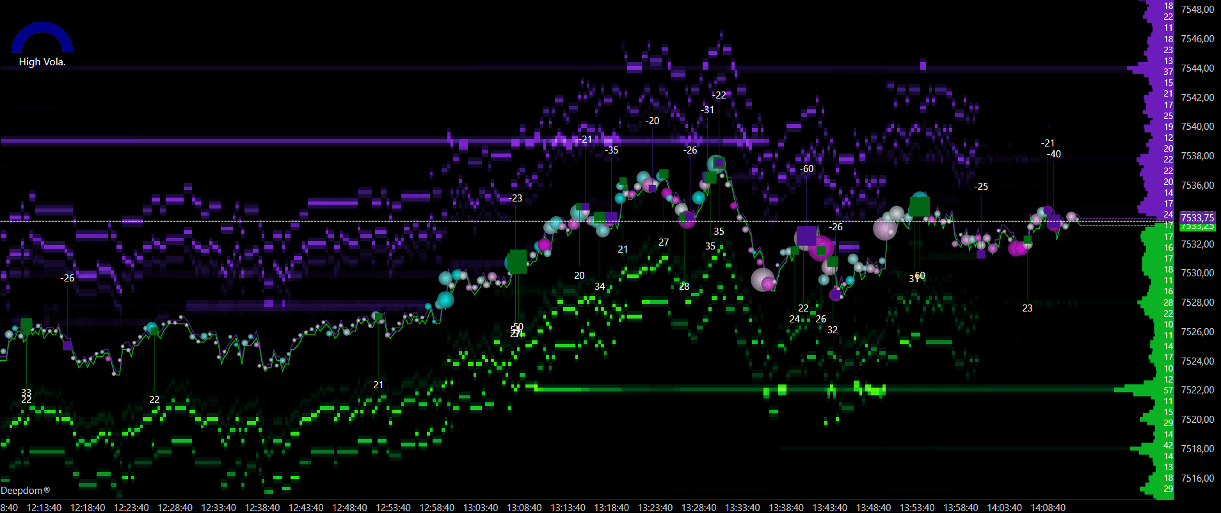Select the 12:53:40 time axis label
1221x513 pixels.
coord(393,508)
